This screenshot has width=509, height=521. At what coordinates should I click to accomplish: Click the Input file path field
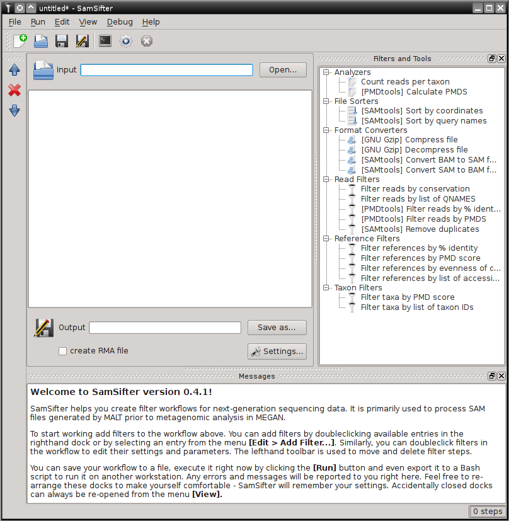click(x=166, y=70)
